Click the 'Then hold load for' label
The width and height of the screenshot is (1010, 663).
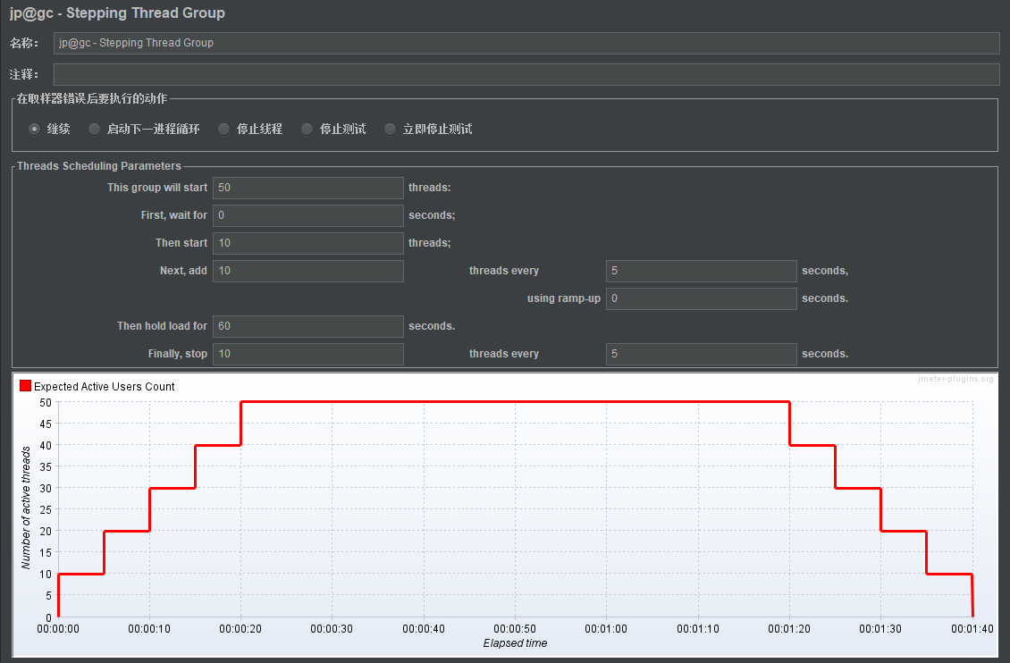click(x=163, y=326)
